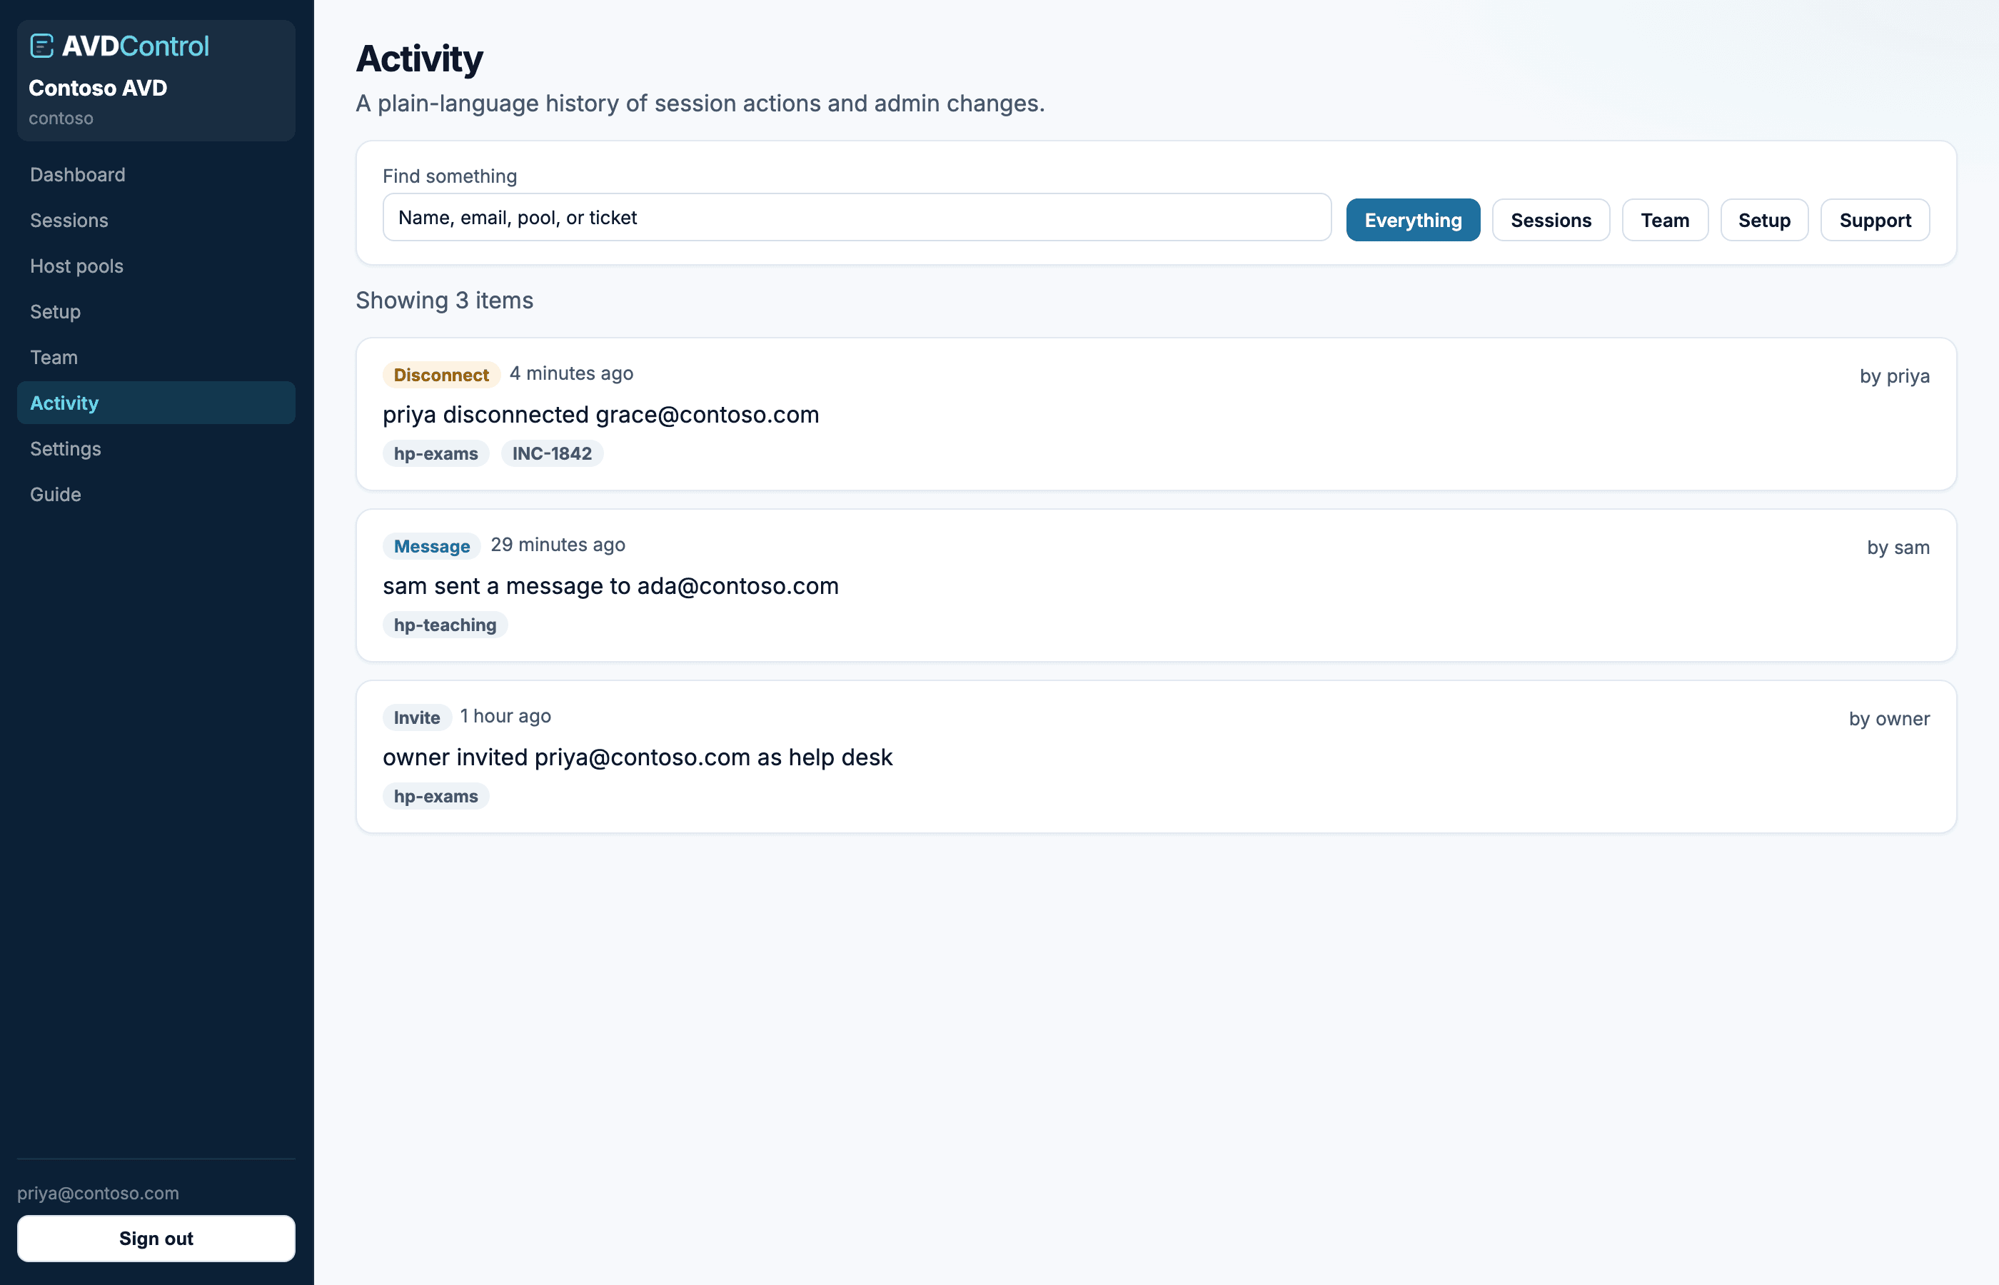Click 'by owner' label

coord(1889,720)
